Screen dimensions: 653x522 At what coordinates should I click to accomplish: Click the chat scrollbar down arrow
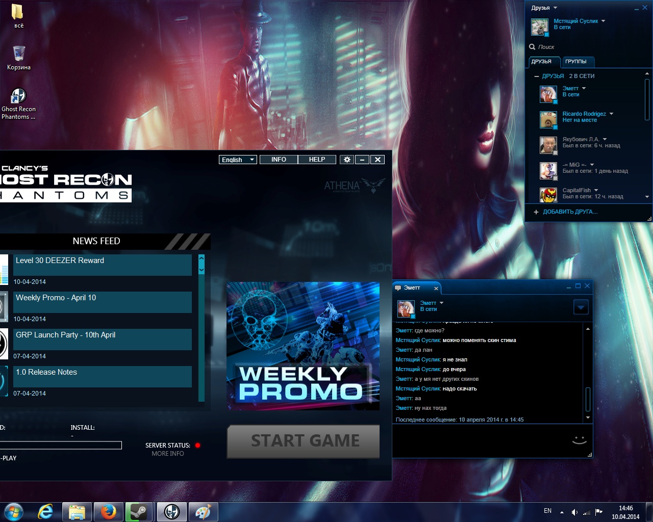click(588, 417)
